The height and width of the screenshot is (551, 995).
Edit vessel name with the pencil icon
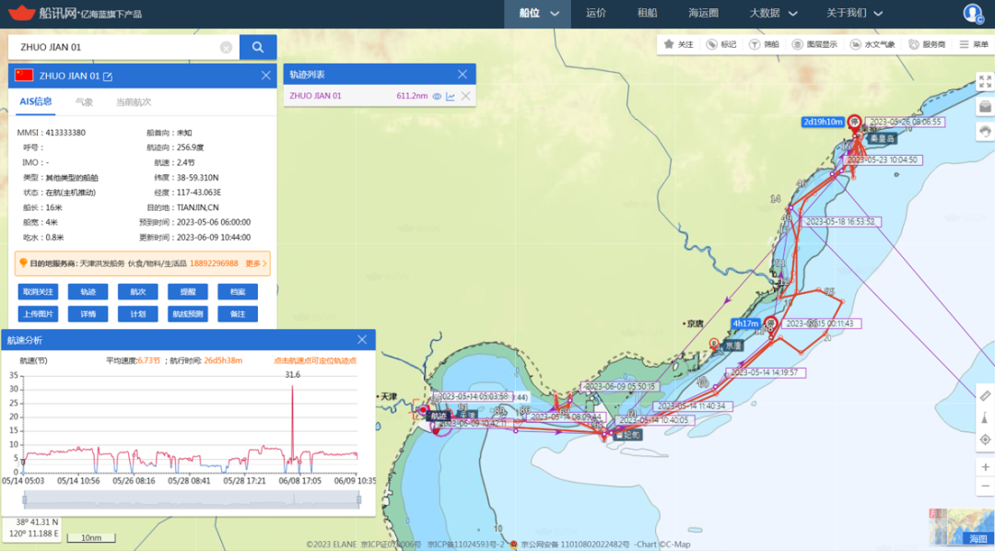108,76
